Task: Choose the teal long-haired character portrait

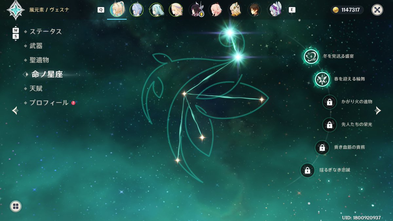Action: 156,10
